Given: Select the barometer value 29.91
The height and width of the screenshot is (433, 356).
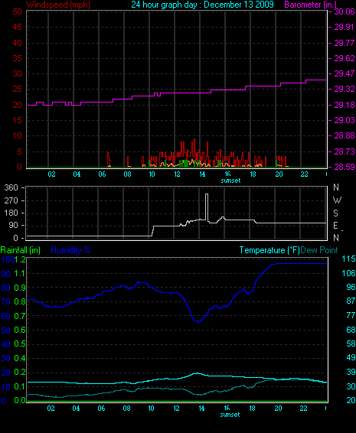Looking at the screenshot, I should tap(345, 27).
